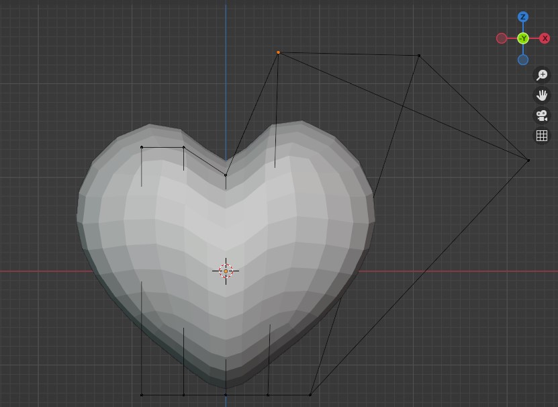Click the negative X axis gizmo circle
Screen dimensions: 558x407
coord(502,38)
